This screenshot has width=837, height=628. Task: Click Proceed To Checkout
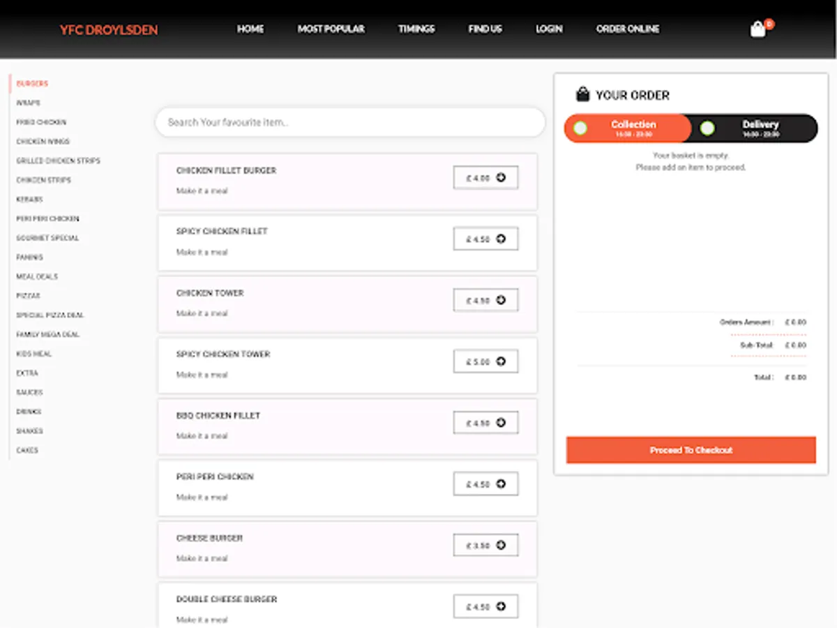pos(691,450)
